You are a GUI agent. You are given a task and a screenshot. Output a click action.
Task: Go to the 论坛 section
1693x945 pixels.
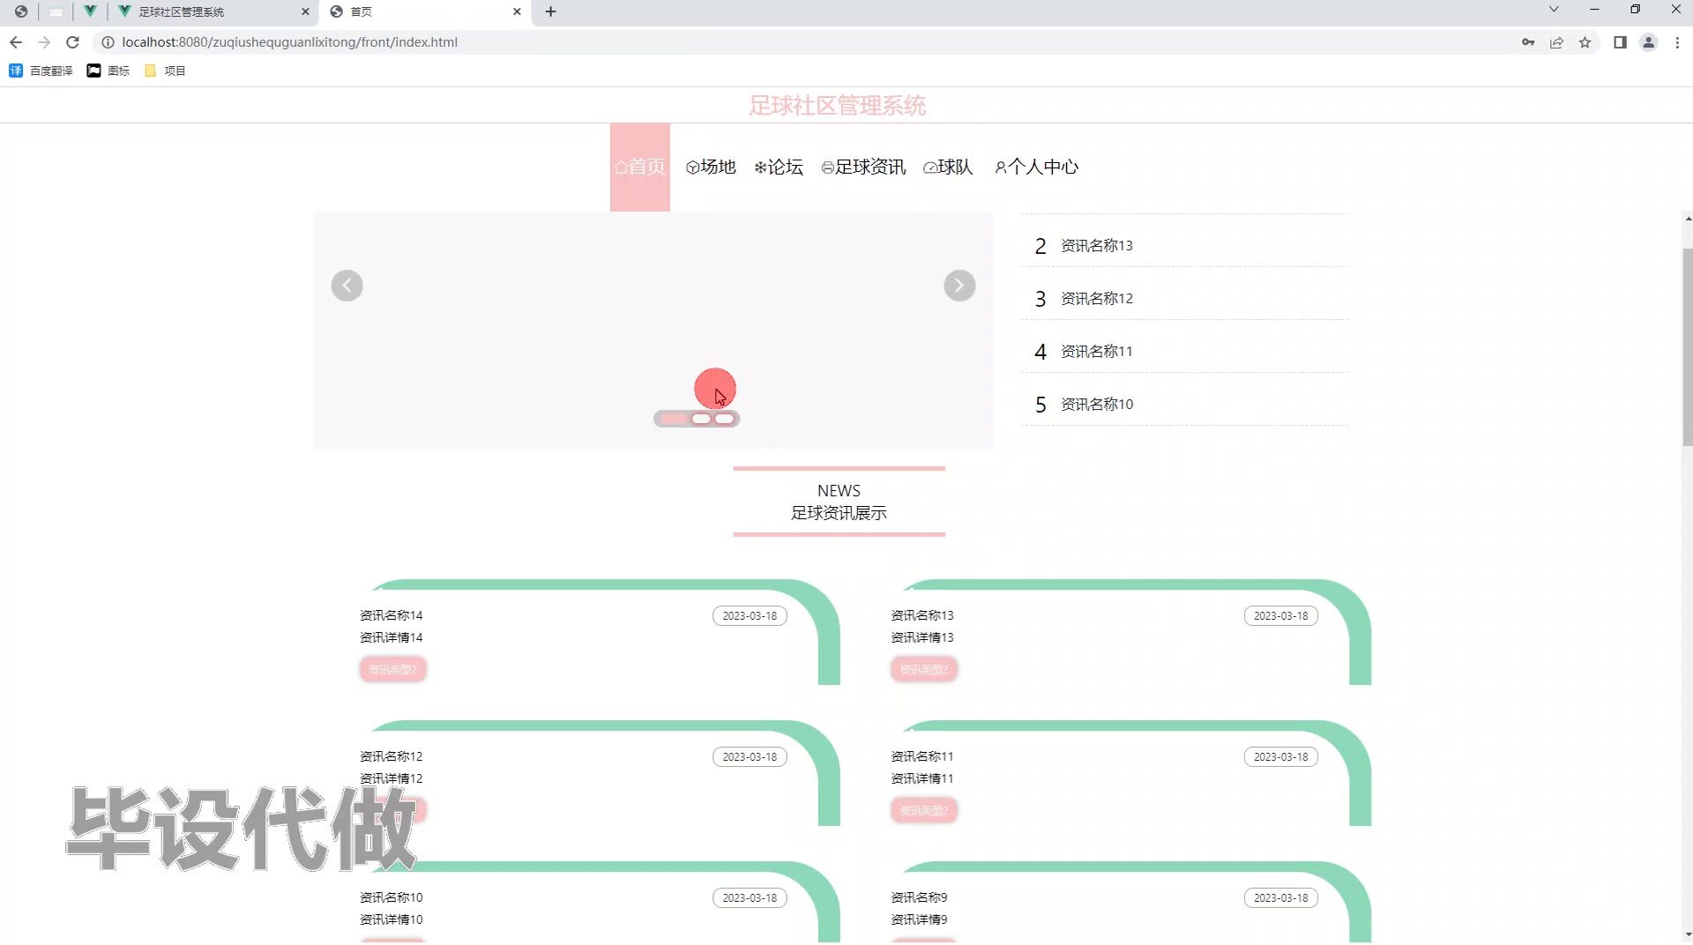[x=779, y=167]
